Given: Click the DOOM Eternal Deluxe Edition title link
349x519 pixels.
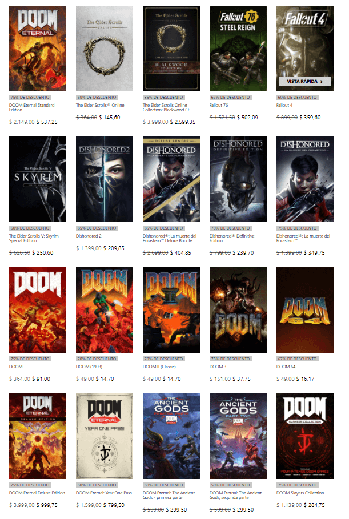Looking at the screenshot, I should pos(37,493).
